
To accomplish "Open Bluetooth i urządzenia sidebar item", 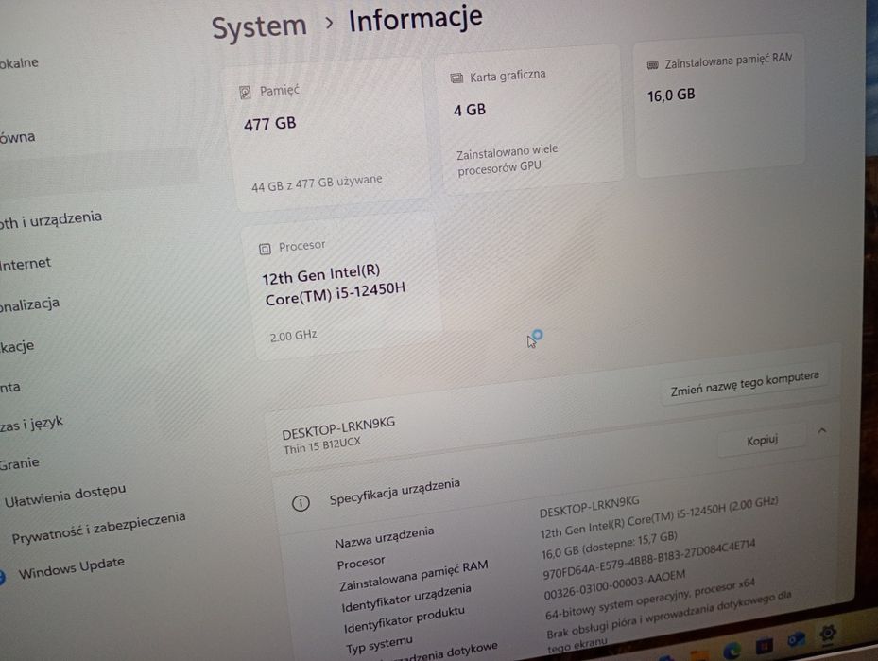I will pos(51,219).
